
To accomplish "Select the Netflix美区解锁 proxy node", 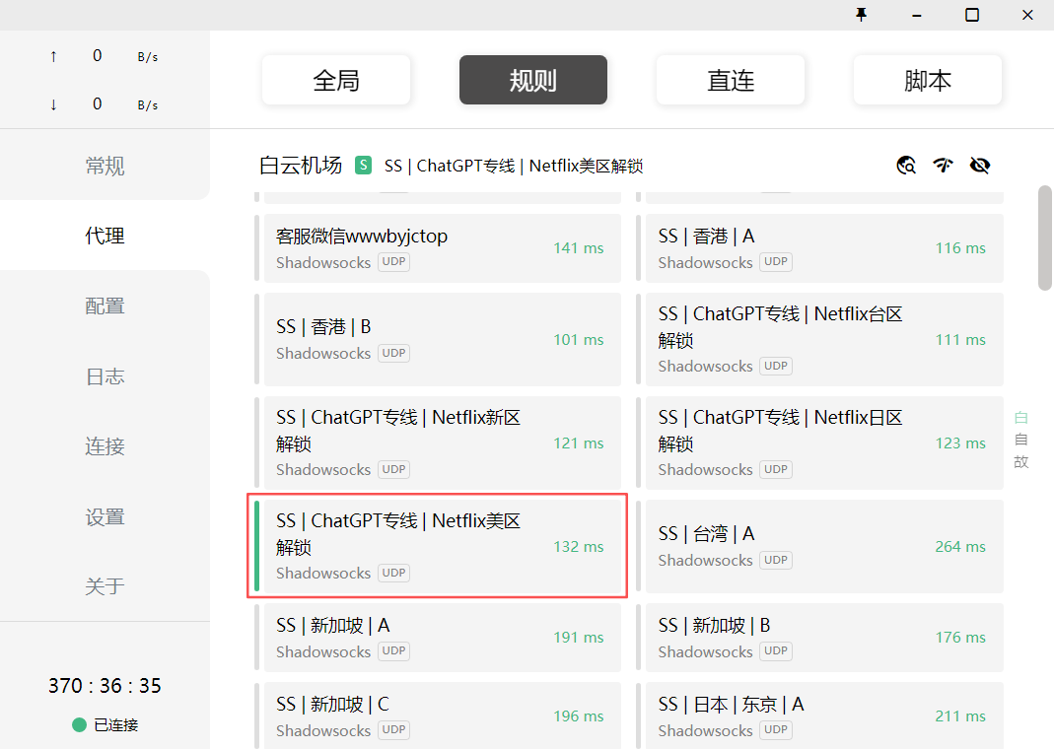I will (443, 546).
